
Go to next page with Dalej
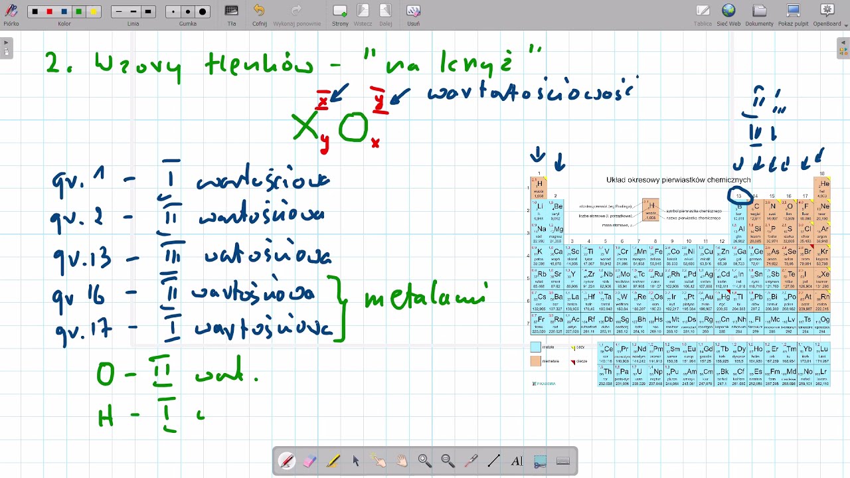tap(386, 14)
